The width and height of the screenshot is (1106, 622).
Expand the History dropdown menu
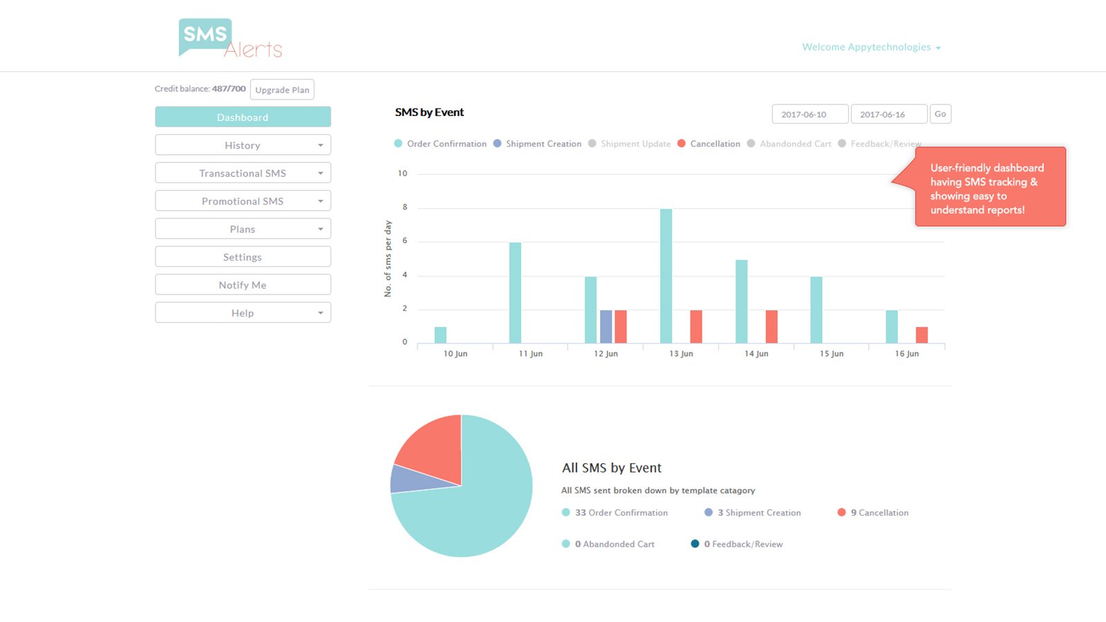click(x=243, y=145)
